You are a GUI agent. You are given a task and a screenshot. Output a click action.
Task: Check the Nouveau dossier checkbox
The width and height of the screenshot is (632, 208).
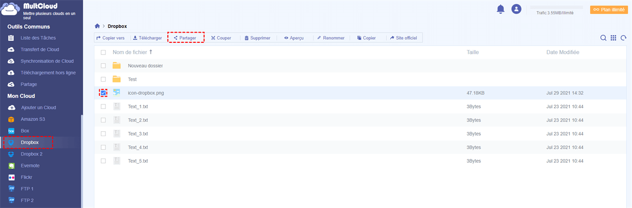[103, 66]
